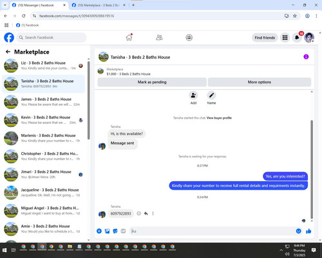
Task: Switch to the Marketplace browser tab
Action: click(x=99, y=5)
